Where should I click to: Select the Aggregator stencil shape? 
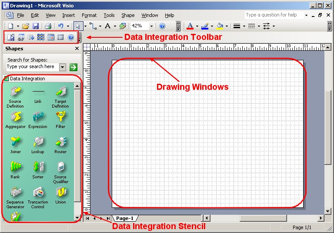(16, 120)
